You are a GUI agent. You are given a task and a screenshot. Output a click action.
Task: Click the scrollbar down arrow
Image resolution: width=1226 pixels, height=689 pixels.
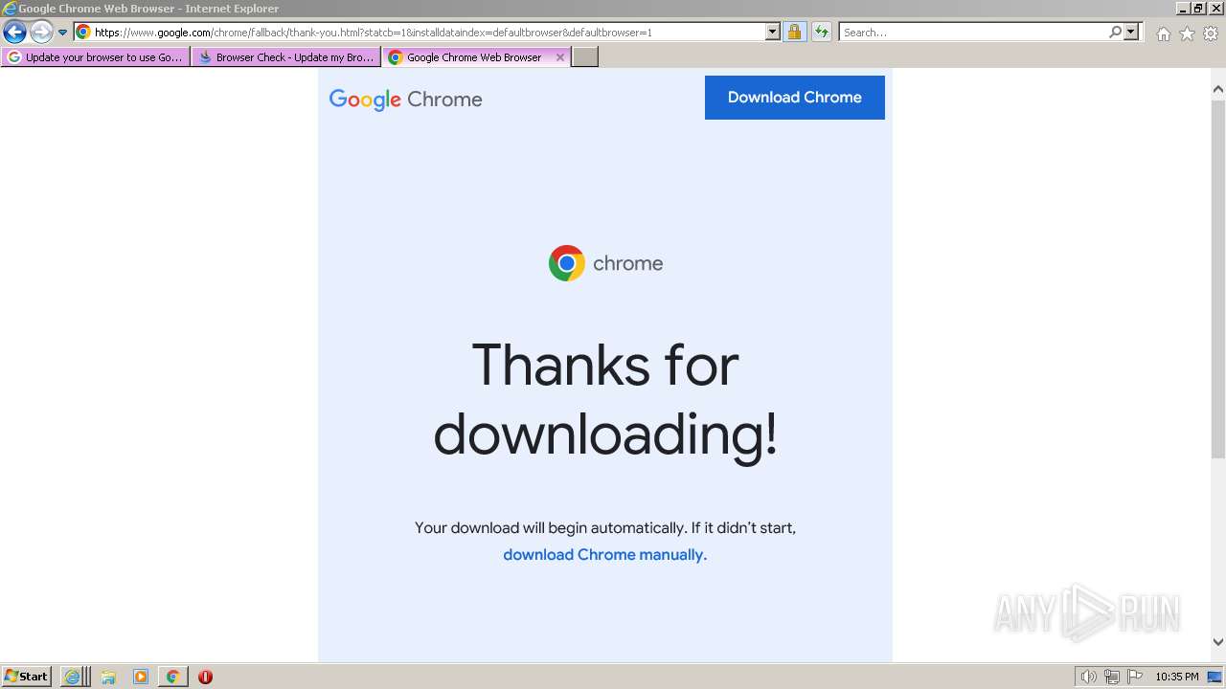point(1218,642)
